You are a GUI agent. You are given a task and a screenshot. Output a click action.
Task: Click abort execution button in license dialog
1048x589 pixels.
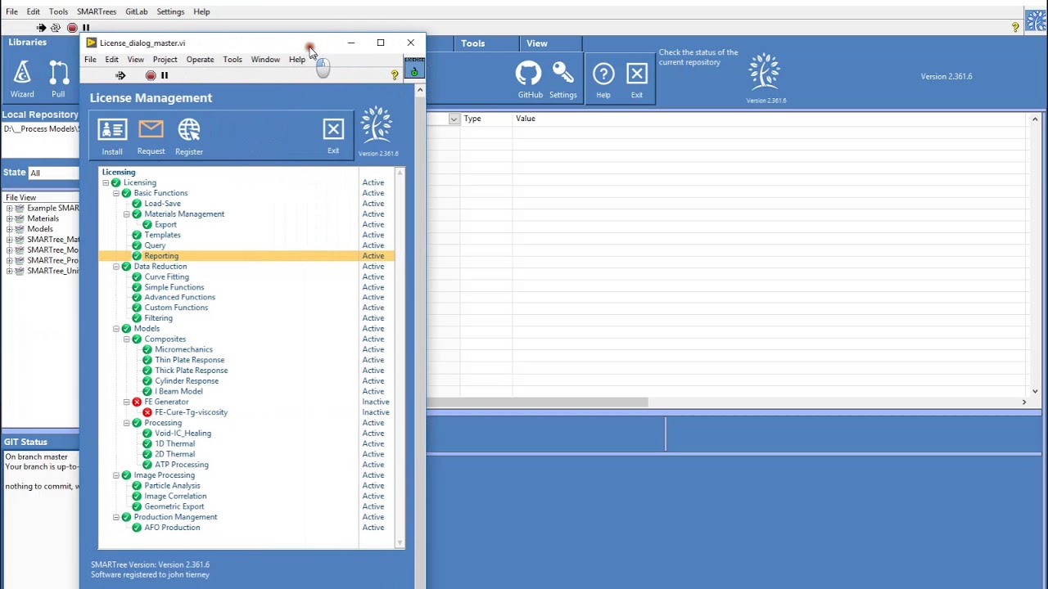pos(151,75)
